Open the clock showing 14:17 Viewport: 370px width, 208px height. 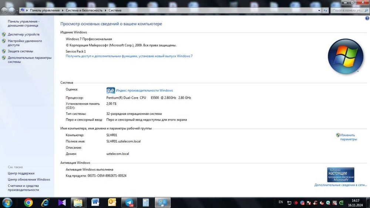[355, 203]
